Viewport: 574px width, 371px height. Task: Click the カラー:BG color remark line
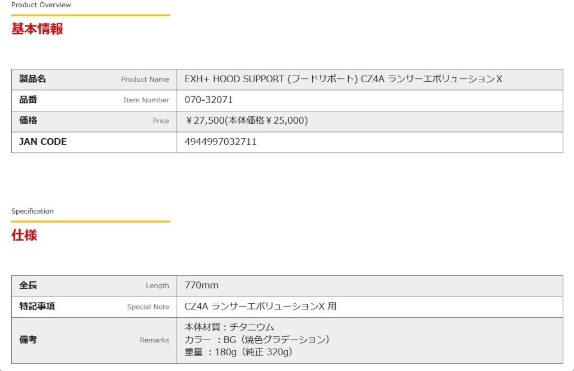pos(257,340)
